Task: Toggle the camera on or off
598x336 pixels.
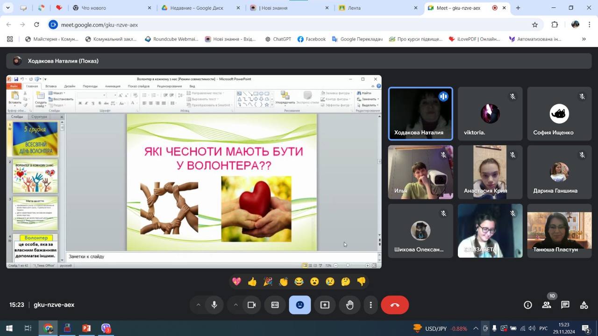Action: coord(251,305)
